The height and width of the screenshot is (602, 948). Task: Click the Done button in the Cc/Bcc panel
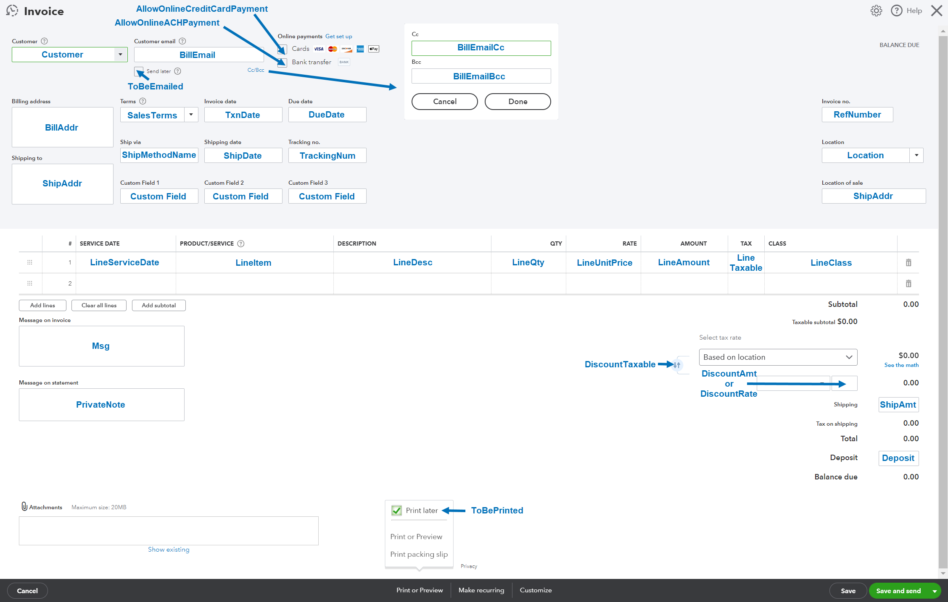[518, 102]
